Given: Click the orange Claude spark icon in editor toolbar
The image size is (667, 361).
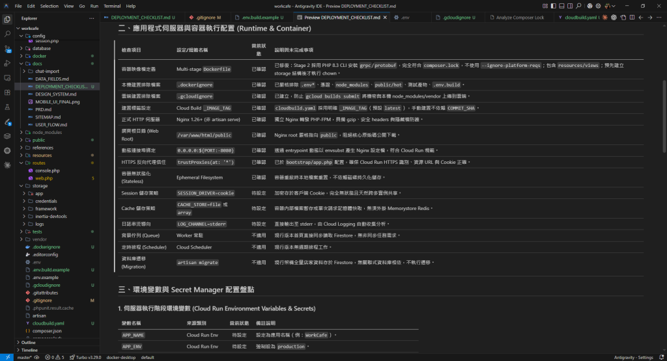Looking at the screenshot, I should [605, 18].
